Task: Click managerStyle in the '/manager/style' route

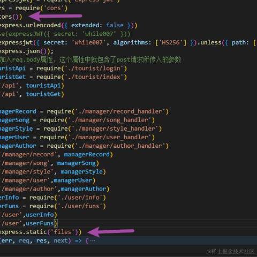Action: pyautogui.click(x=82, y=172)
